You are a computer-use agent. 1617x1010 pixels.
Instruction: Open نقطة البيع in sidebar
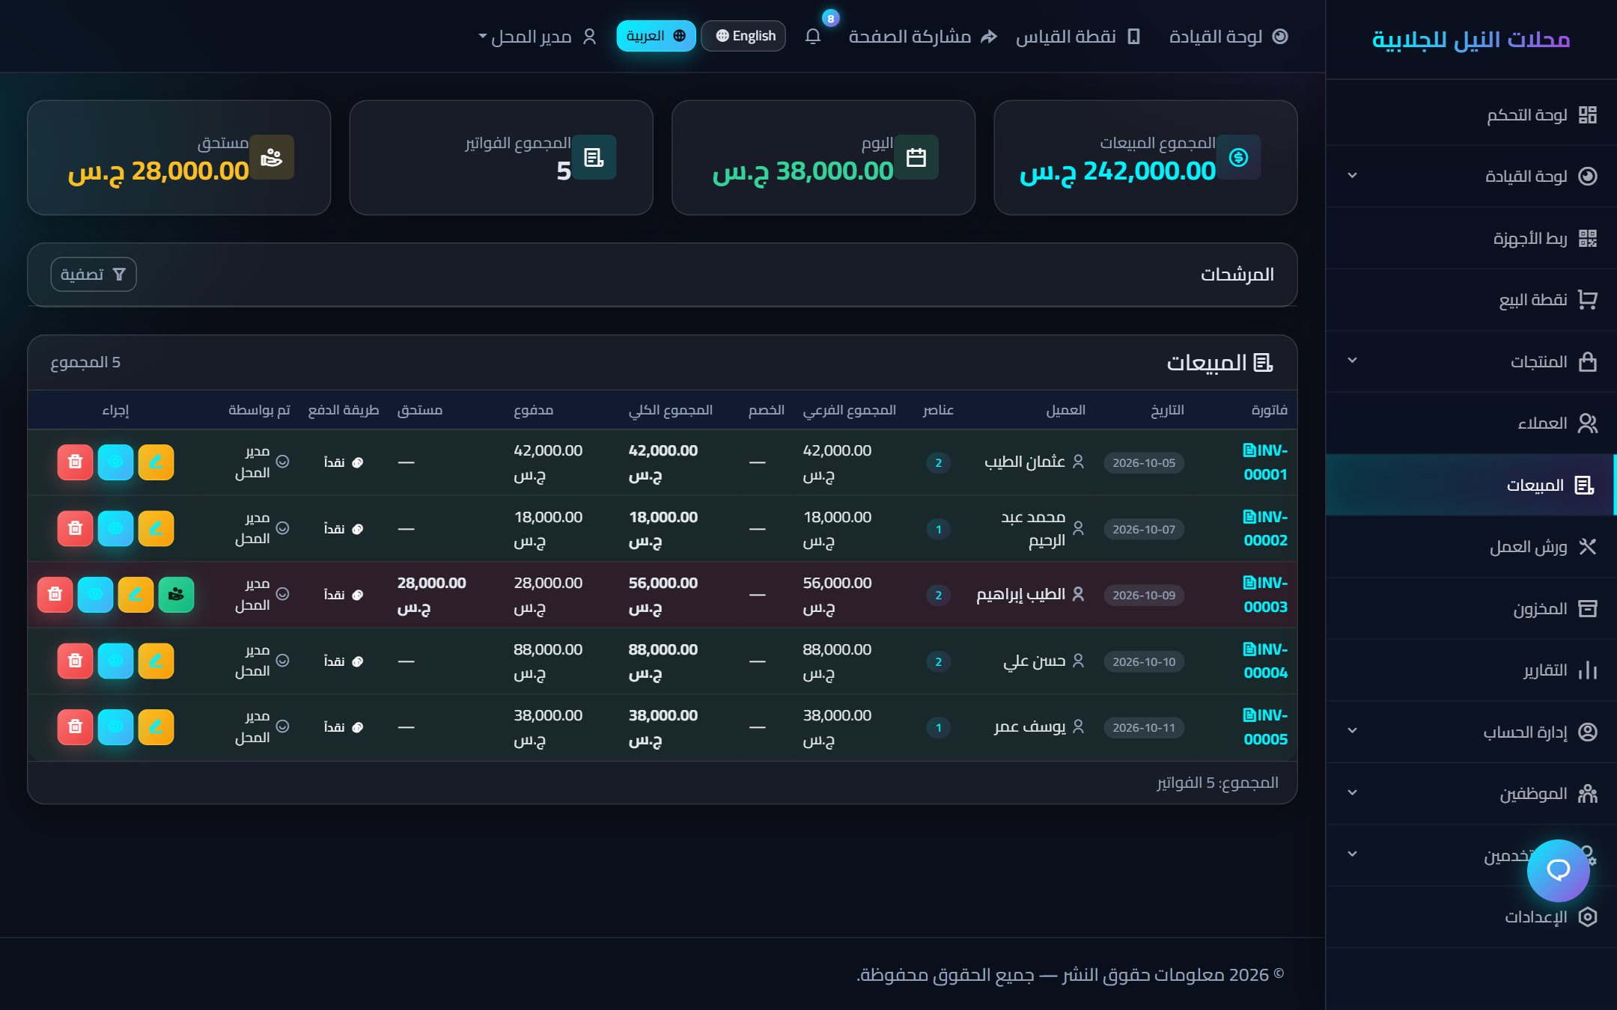click(1471, 300)
